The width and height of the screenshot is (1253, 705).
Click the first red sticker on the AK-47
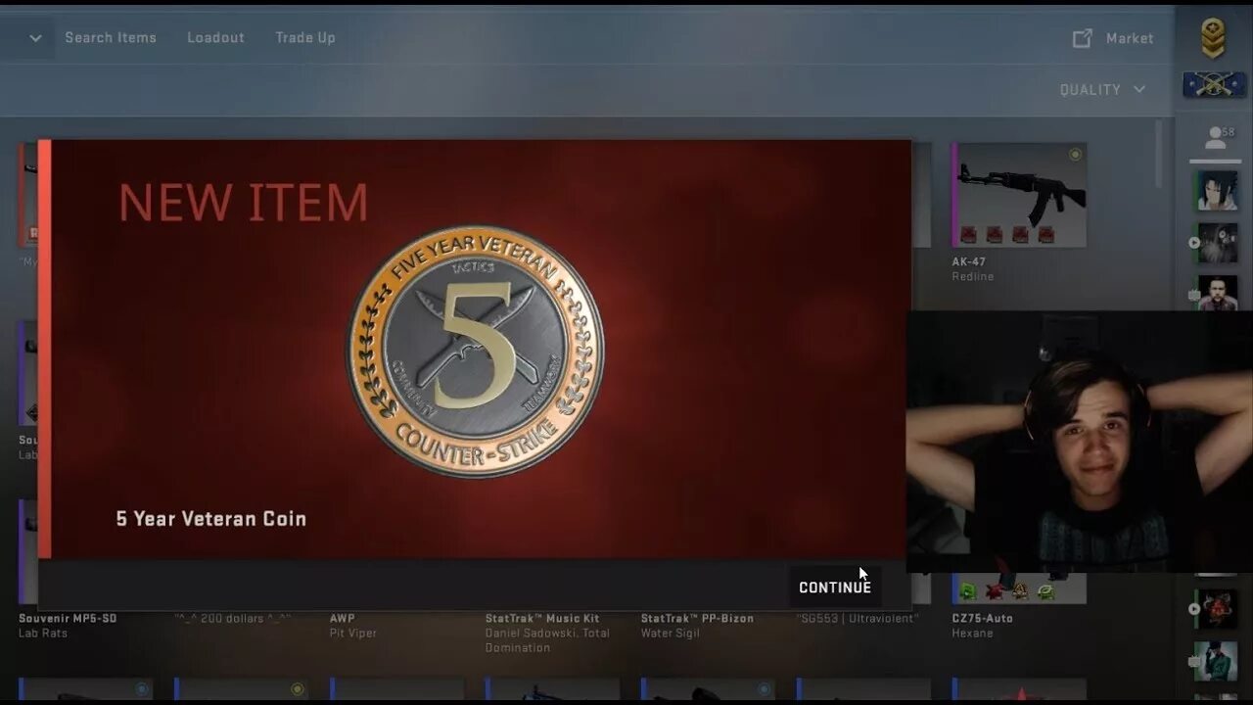point(969,234)
